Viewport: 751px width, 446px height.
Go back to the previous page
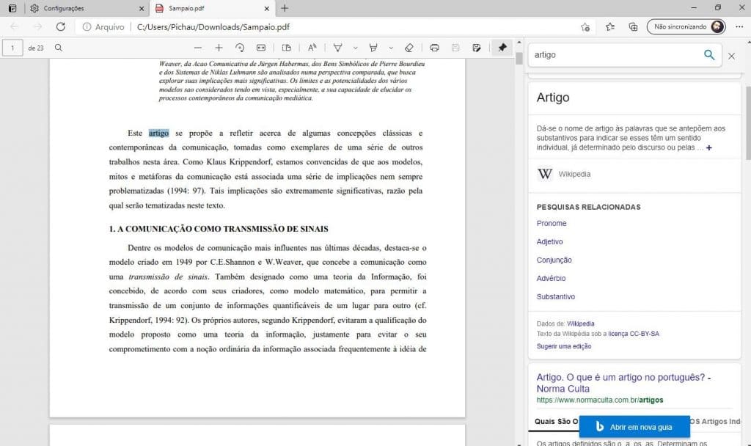[x=15, y=27]
